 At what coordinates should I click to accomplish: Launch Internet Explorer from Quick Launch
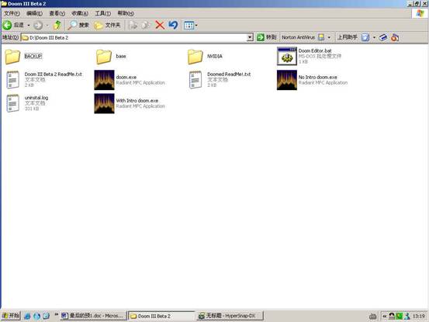(27, 316)
